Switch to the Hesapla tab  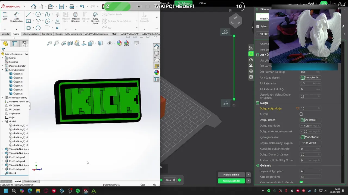[59, 34]
